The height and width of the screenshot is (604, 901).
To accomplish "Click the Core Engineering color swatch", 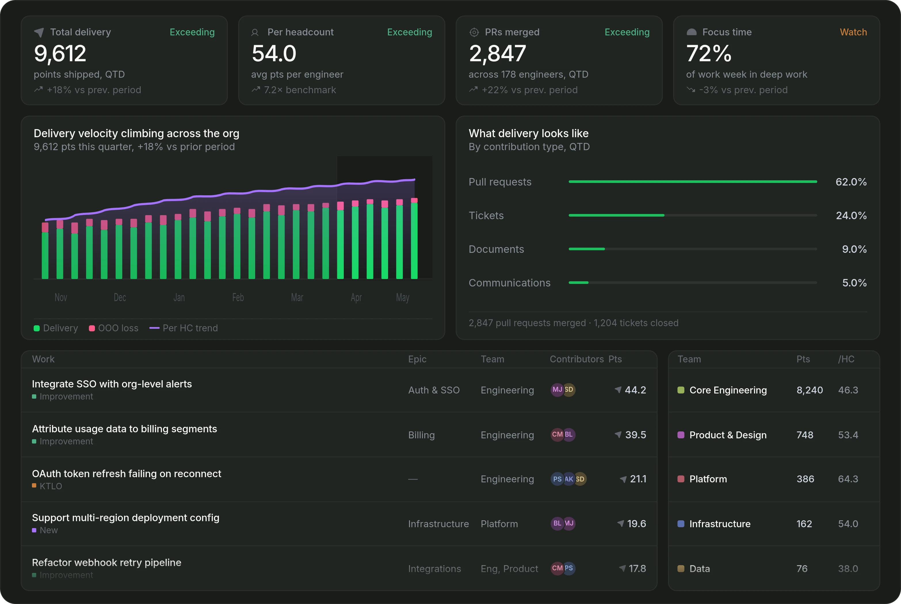I will (681, 390).
